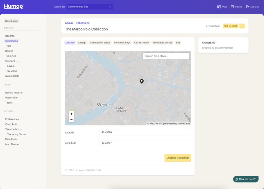Open the Demo Humap Site dropdown
Image resolution: width=264 pixels, height=189 pixels.
point(90,7)
